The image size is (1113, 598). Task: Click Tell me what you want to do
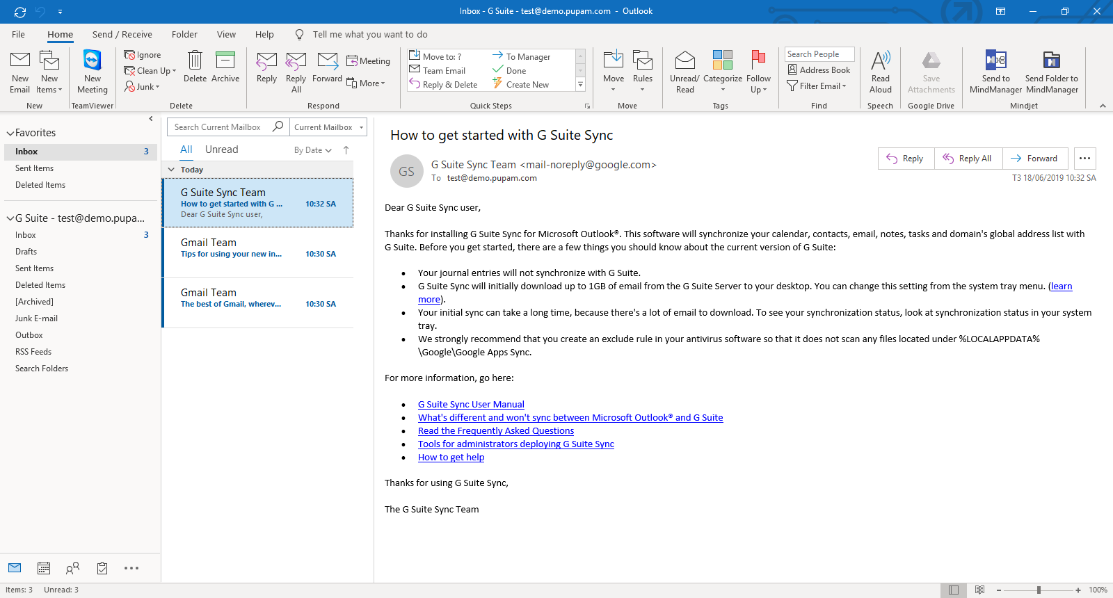(x=370, y=34)
